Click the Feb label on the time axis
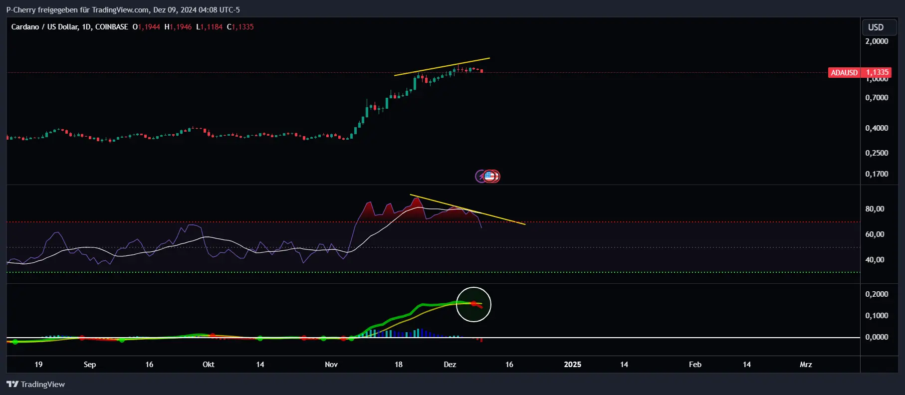Image resolution: width=905 pixels, height=395 pixels. (695, 365)
